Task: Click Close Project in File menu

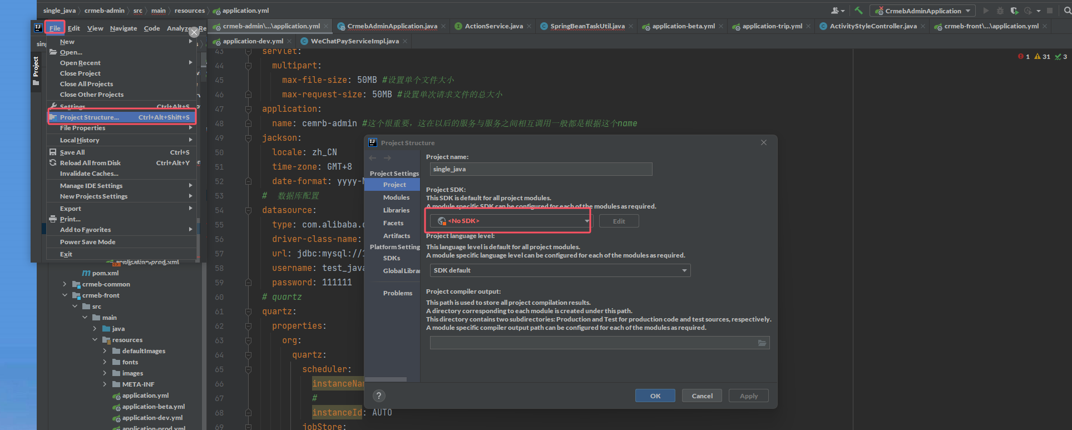Action: (122, 73)
